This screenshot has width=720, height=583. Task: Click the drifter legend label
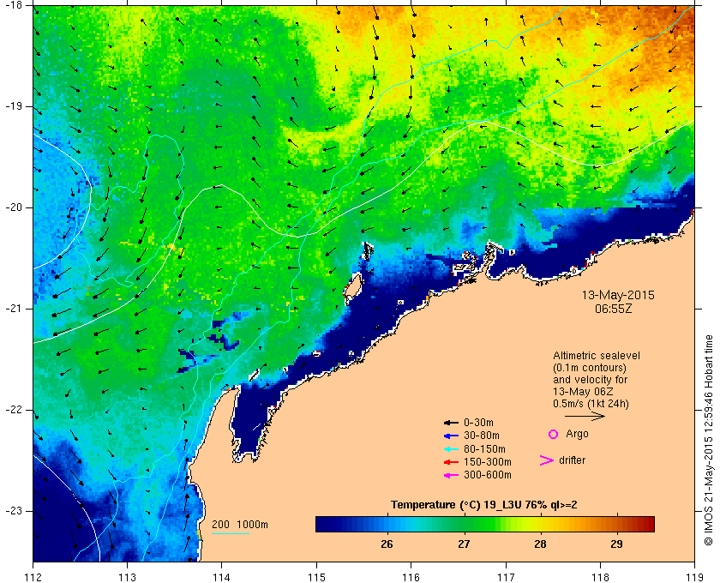pos(573,460)
